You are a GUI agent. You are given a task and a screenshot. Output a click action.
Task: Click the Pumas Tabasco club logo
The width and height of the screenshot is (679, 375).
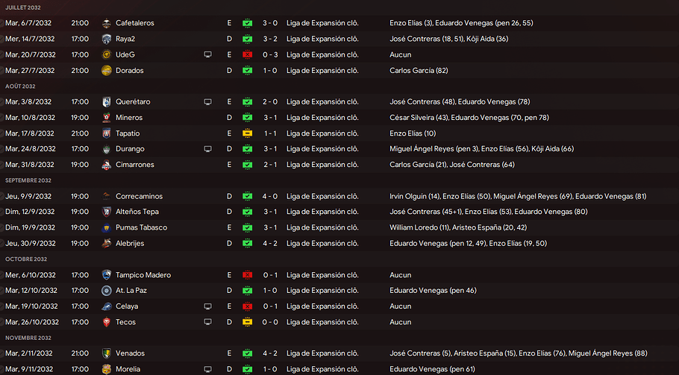(106, 227)
